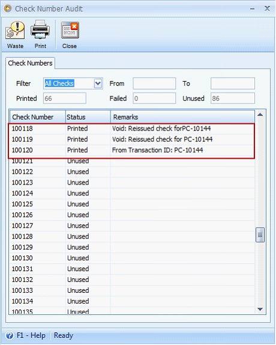Click the scrollbar up arrow
The width and height of the screenshot is (276, 345).
click(x=260, y=115)
